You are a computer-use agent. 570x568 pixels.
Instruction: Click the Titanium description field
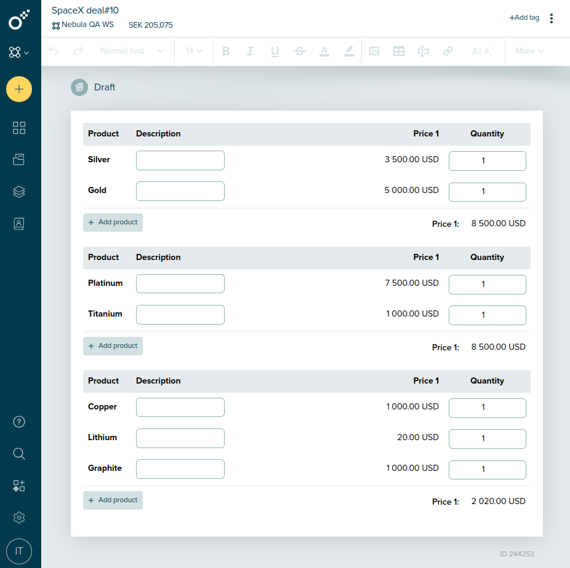(x=180, y=315)
